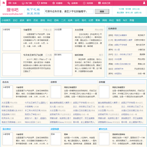Open cover image beside 今天虫王掉马了么
This screenshot has height=147, width=147.
[x=11, y=65]
